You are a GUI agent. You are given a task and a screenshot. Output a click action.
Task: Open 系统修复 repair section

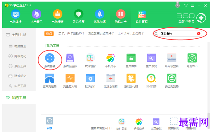[78, 16]
